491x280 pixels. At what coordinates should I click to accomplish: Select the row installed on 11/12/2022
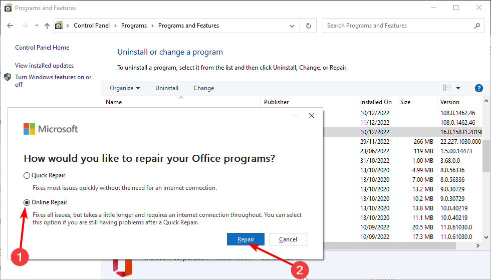click(403, 123)
